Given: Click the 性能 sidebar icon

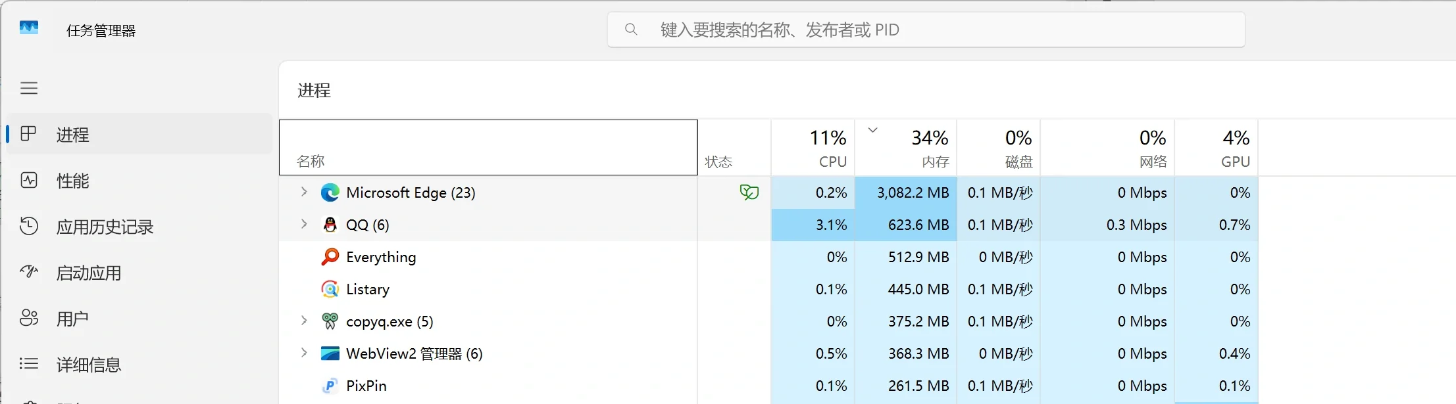Looking at the screenshot, I should tap(28, 180).
